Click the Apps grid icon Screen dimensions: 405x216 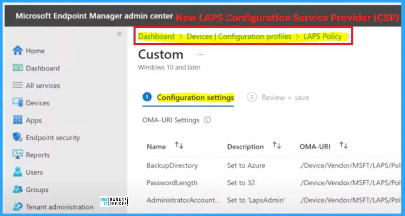[x=17, y=120]
